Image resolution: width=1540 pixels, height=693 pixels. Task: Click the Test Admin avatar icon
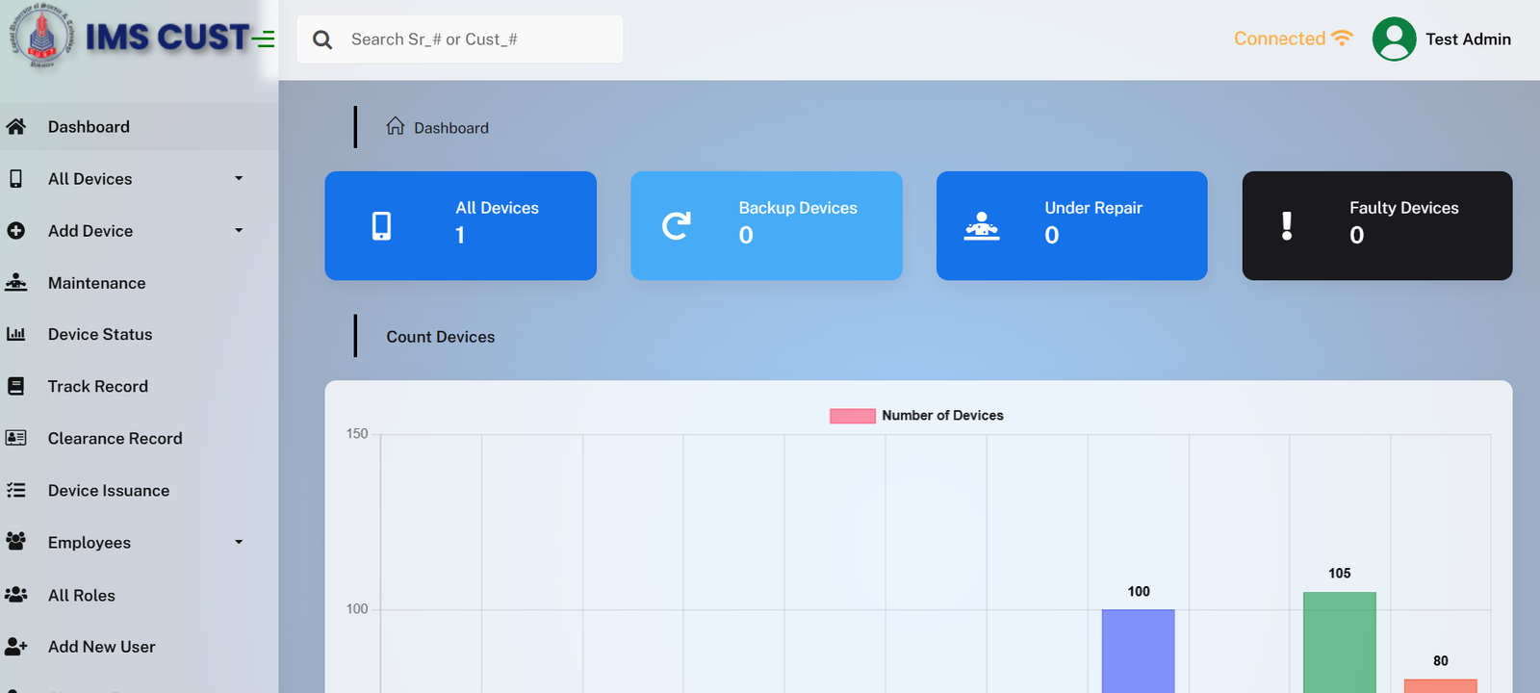point(1394,39)
